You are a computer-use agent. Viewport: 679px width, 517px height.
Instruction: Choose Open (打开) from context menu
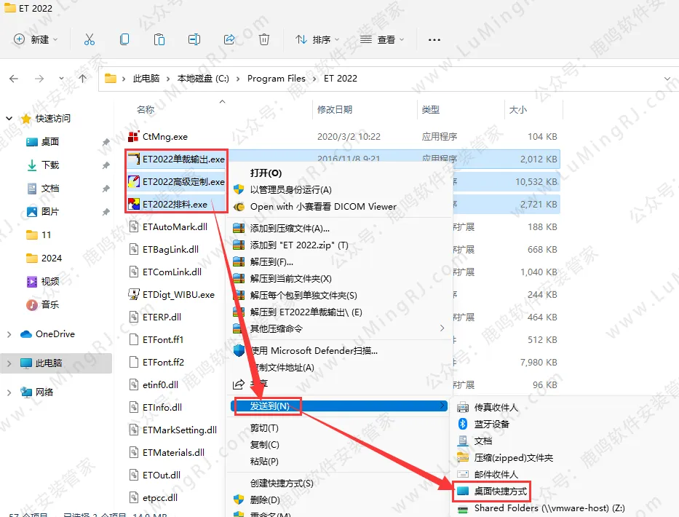[x=266, y=173]
